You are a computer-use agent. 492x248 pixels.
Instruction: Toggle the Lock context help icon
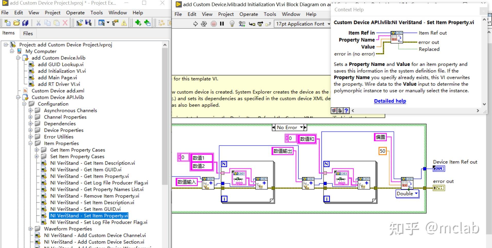point(340,111)
